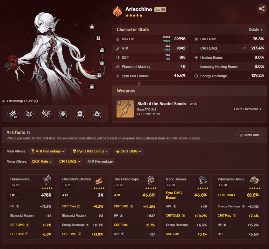Image resolution: width=269 pixels, height=249 pixels.
Task: Toggle the CRIT Rate minor affix
Action: pyautogui.click(x=42, y=161)
